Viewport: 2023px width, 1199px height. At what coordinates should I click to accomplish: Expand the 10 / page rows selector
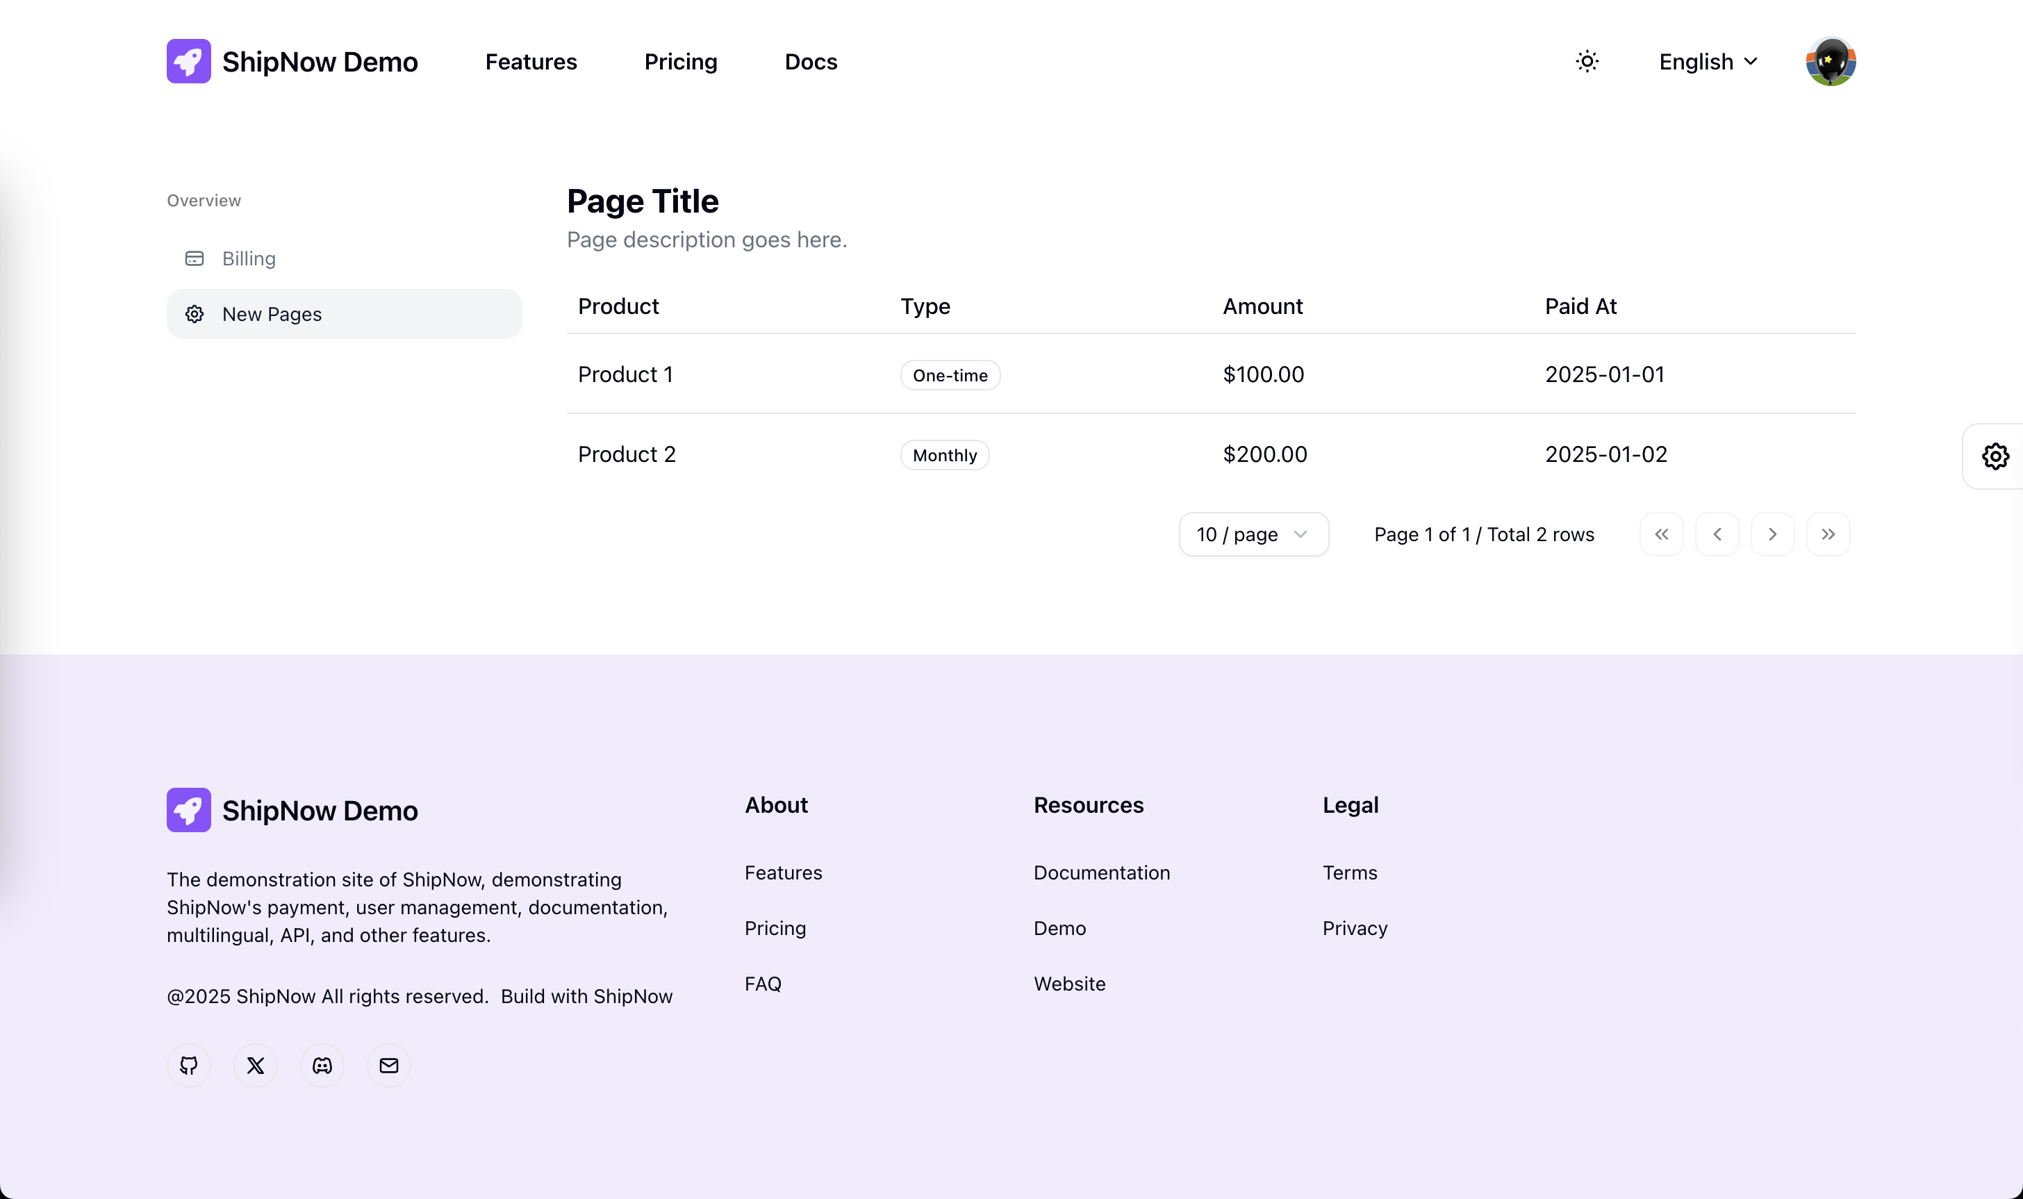[1253, 534]
